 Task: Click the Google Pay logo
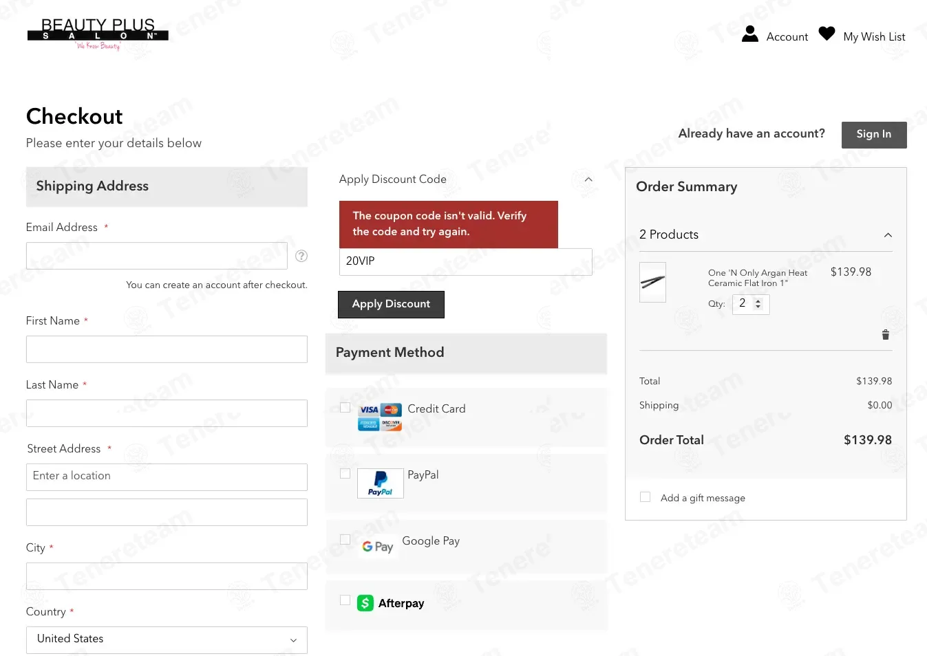377,547
